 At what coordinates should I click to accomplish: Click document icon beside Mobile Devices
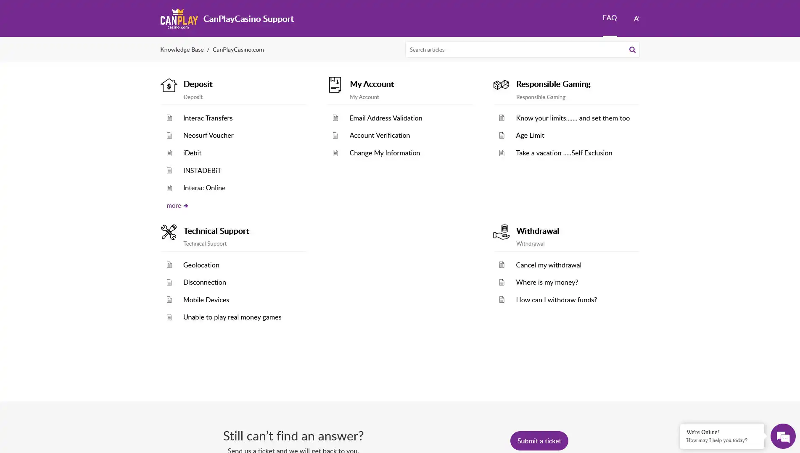(169, 300)
